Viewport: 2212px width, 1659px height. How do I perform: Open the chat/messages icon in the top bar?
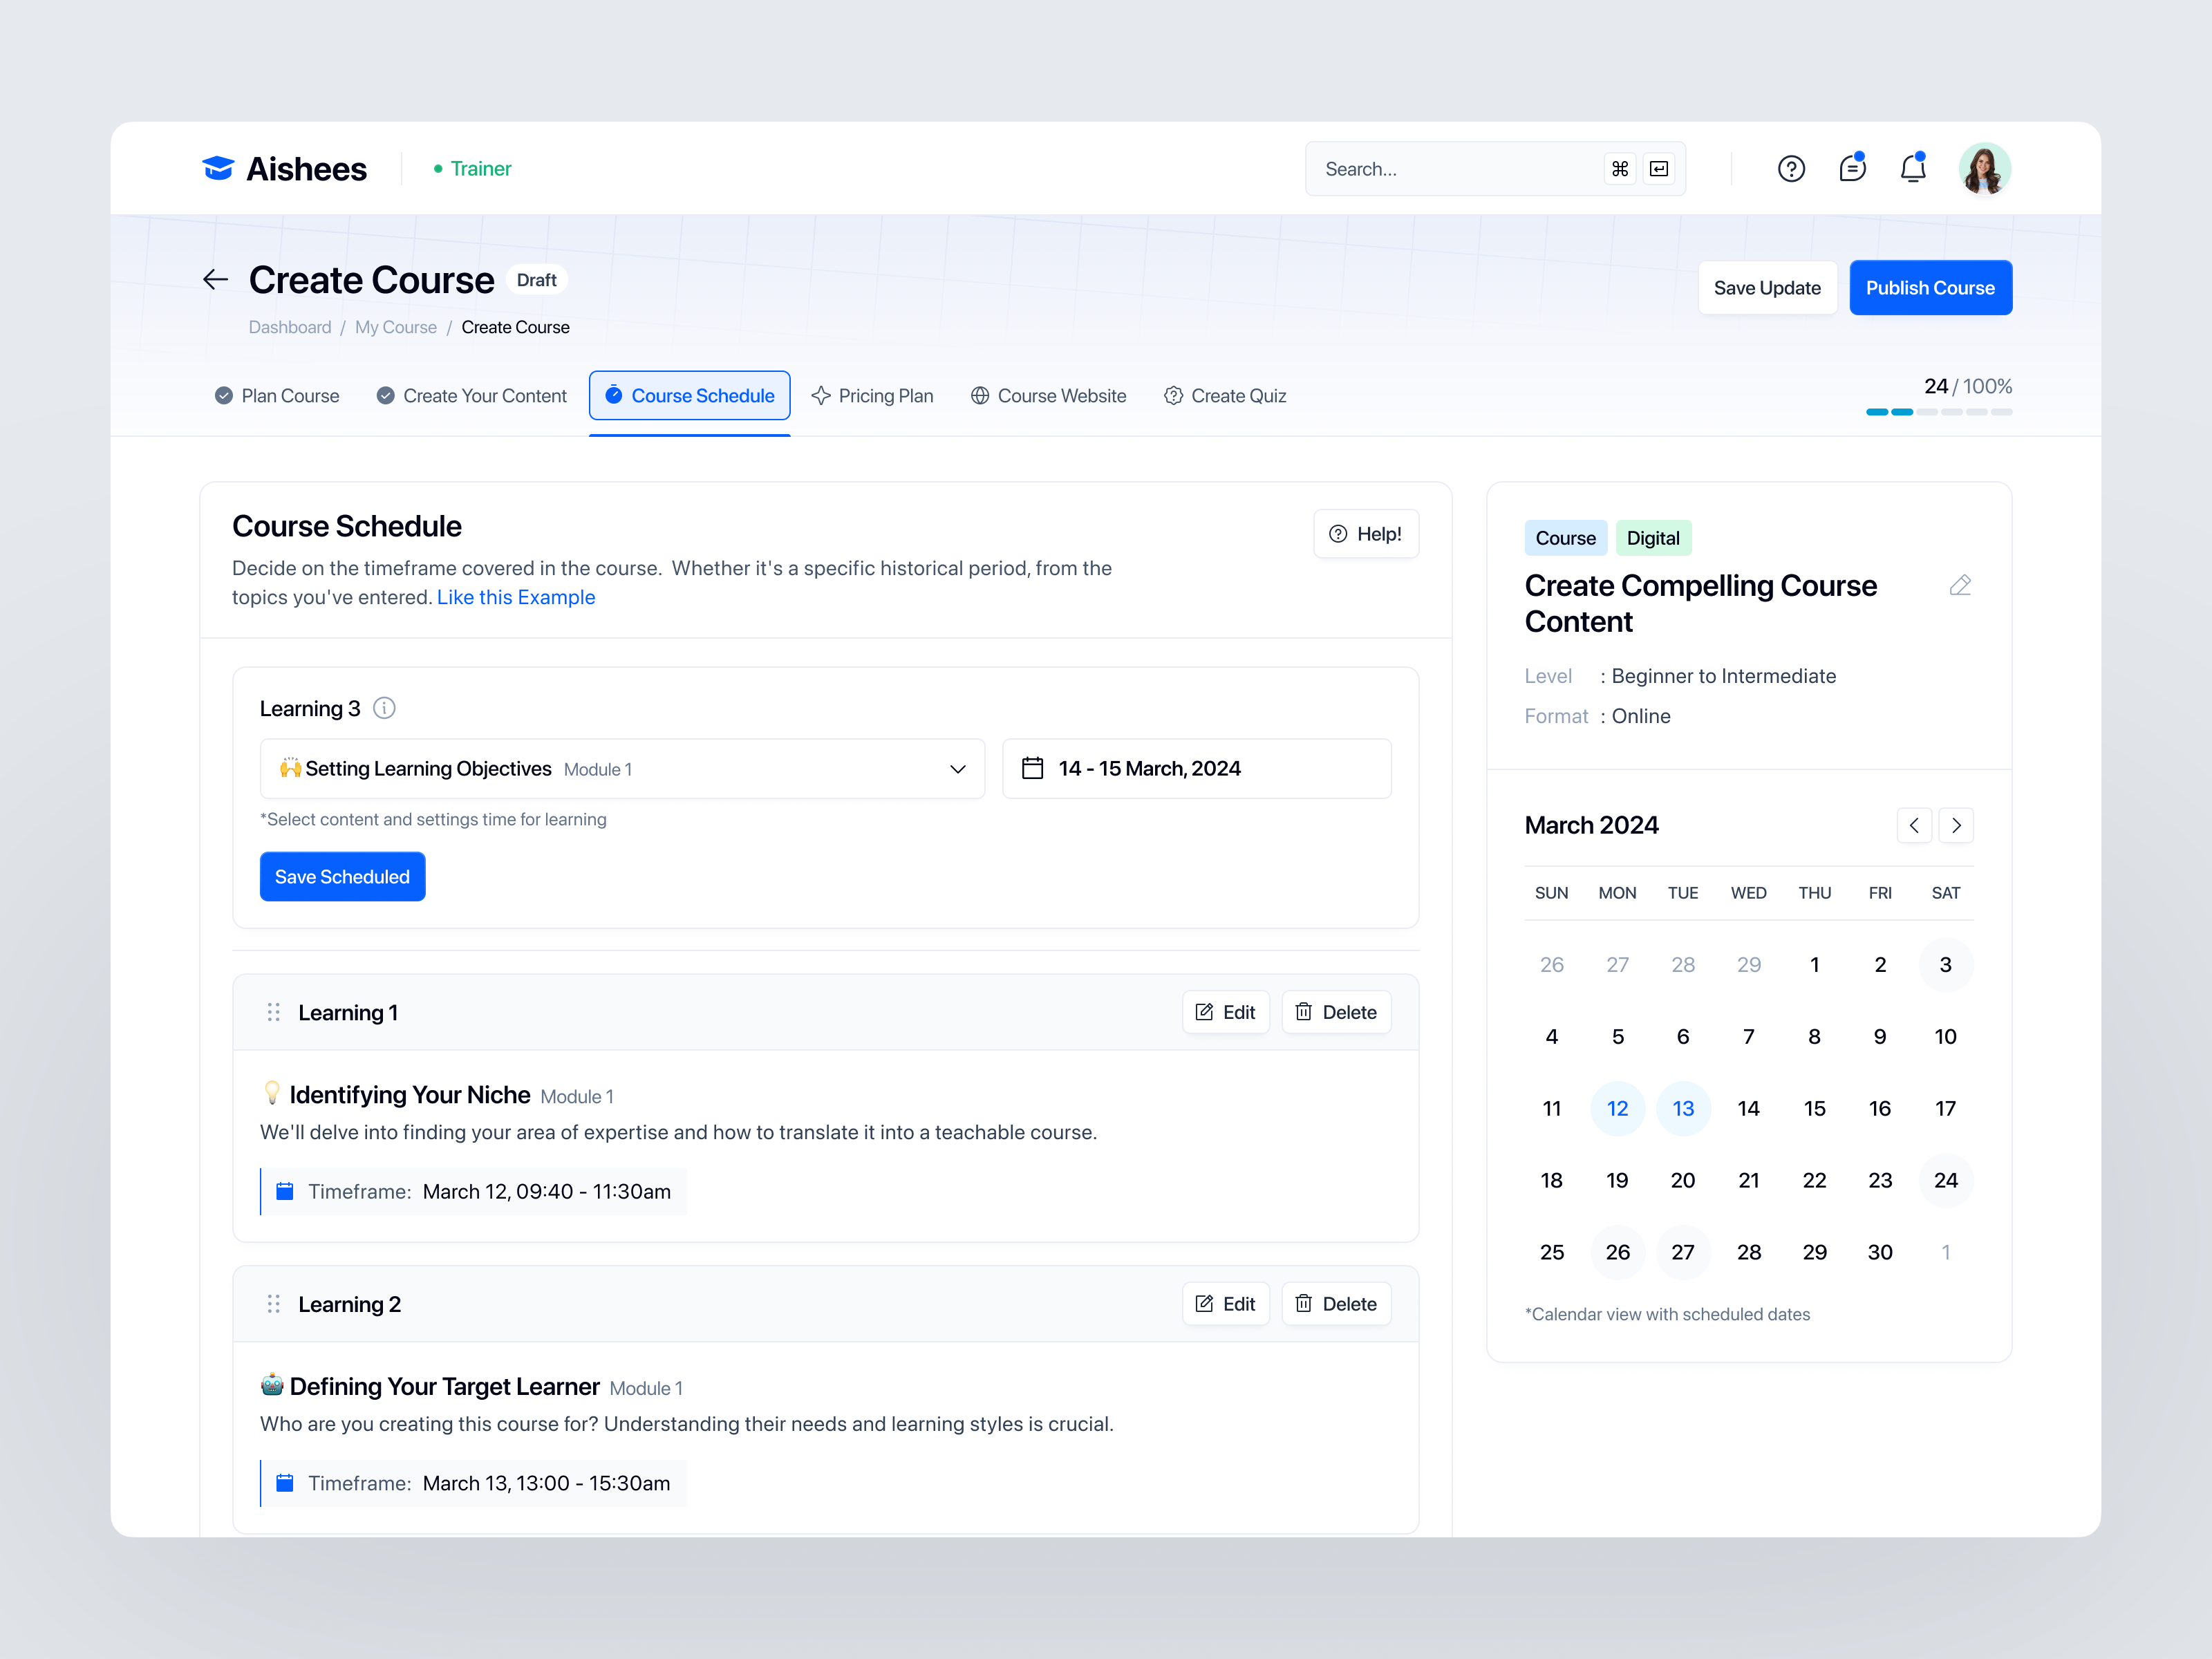click(x=1852, y=168)
